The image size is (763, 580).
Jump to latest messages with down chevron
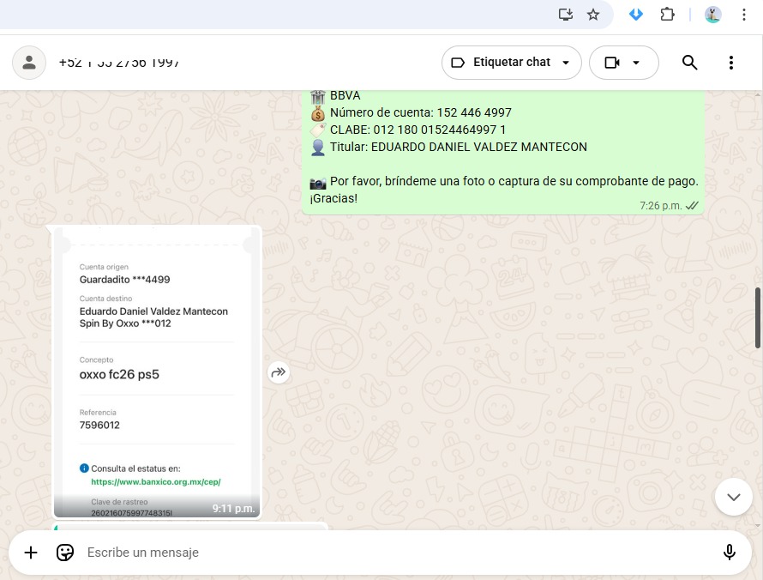click(x=734, y=497)
